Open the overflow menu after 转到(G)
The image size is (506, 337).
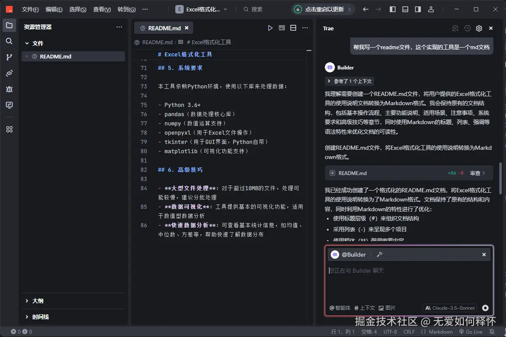(x=145, y=9)
